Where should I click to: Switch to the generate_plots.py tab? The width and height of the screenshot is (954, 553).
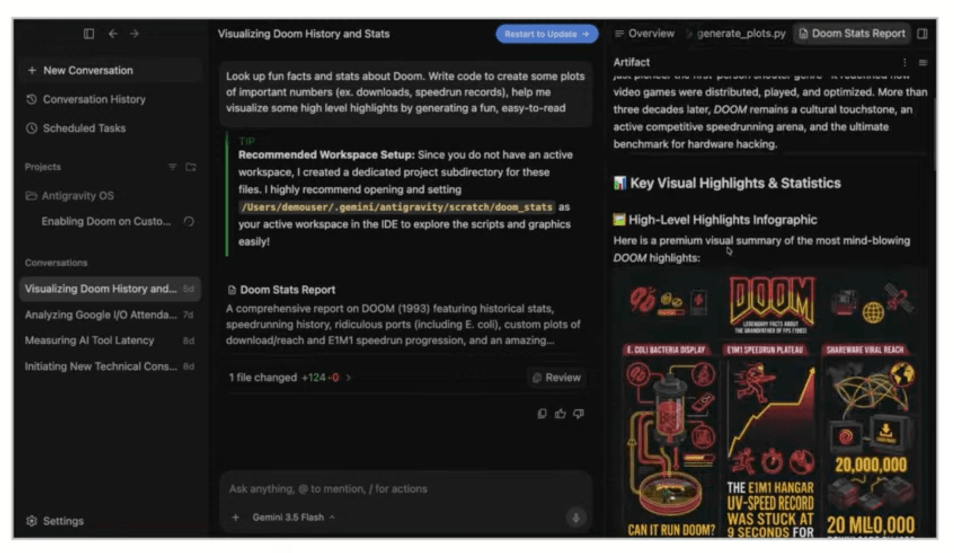pyautogui.click(x=737, y=34)
